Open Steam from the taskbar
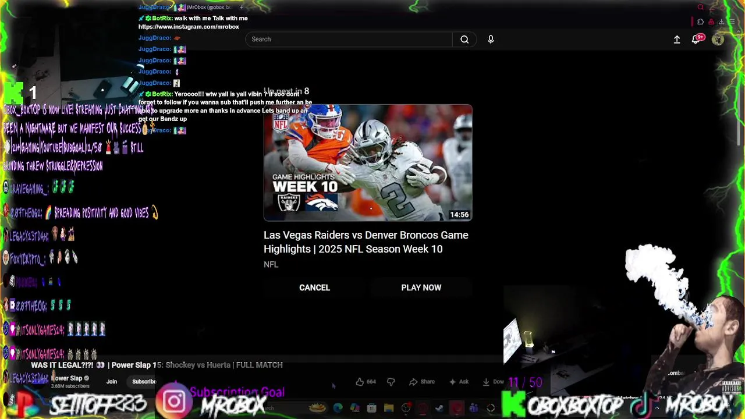 point(439,408)
